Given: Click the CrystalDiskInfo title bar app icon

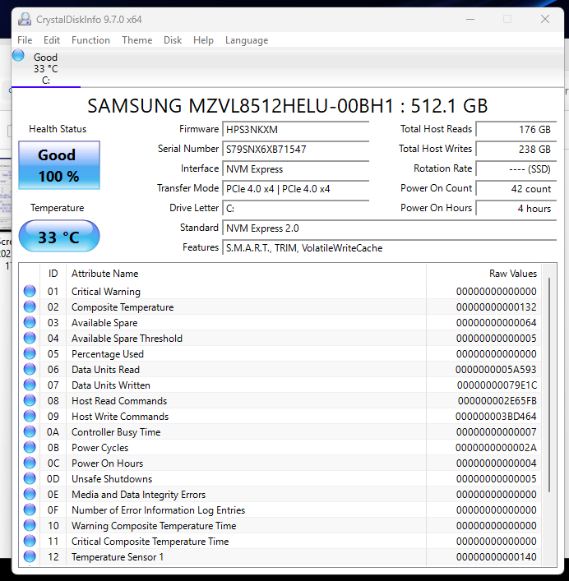Looking at the screenshot, I should pos(25,19).
